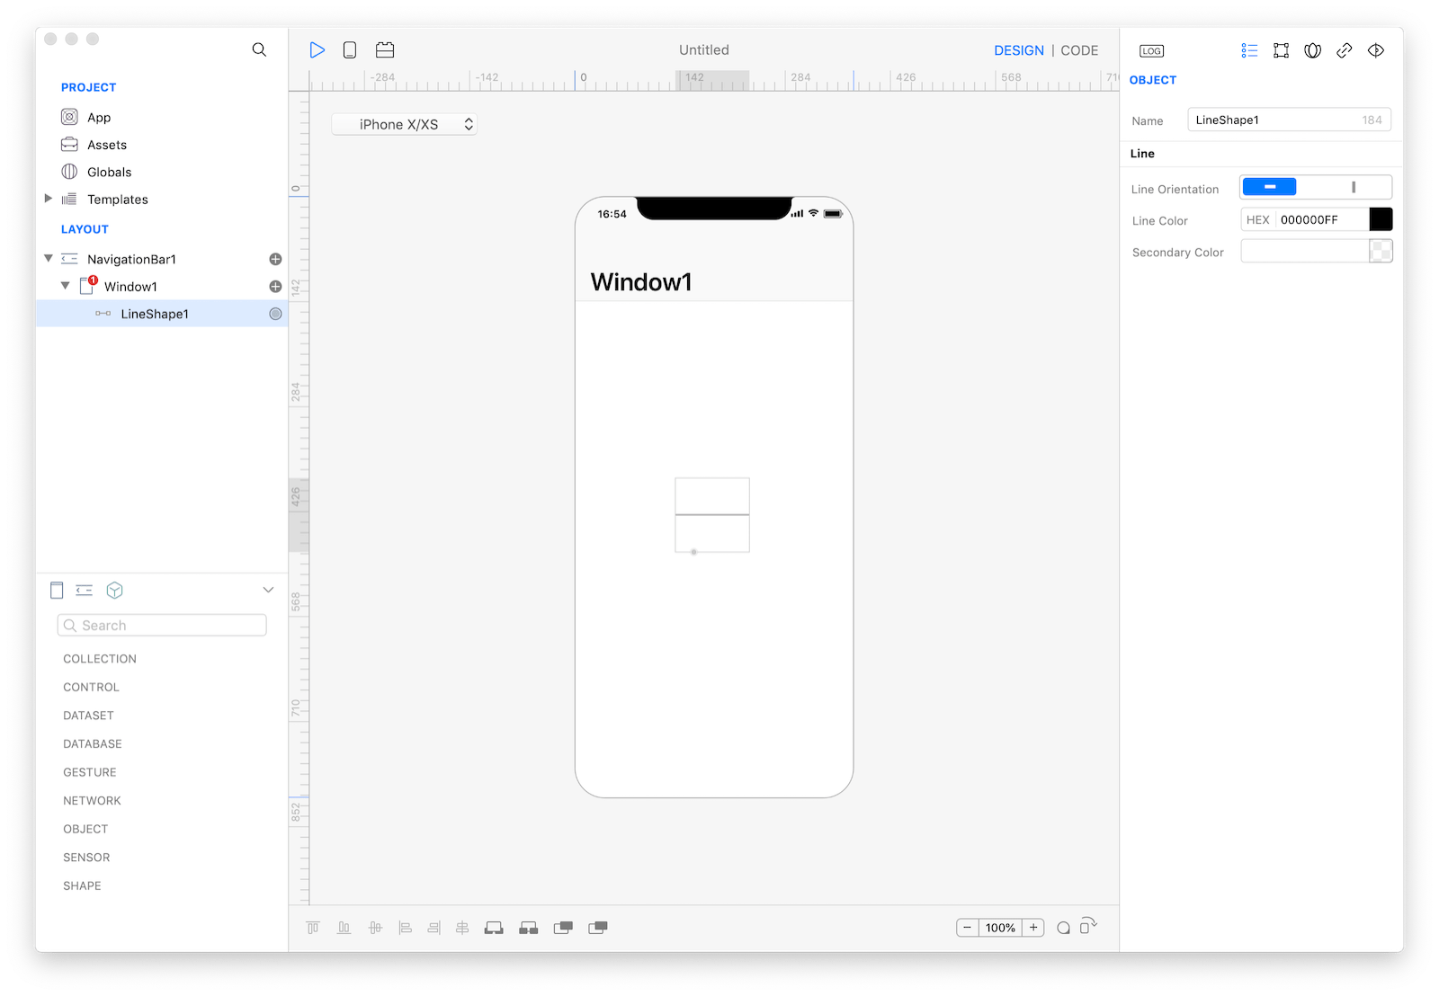This screenshot has width=1439, height=996.
Task: Open the OBJECT library category
Action: point(85,829)
